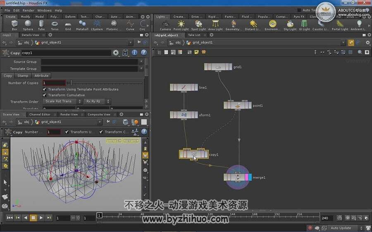Toggle merge1 display flag

tap(250, 177)
